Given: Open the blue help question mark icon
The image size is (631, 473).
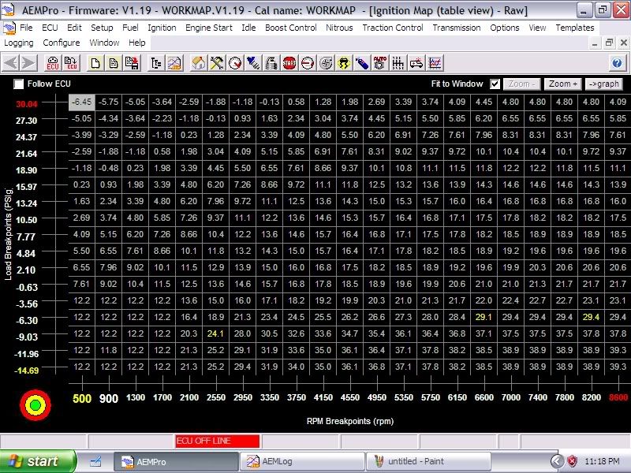Looking at the screenshot, I should (x=617, y=63).
